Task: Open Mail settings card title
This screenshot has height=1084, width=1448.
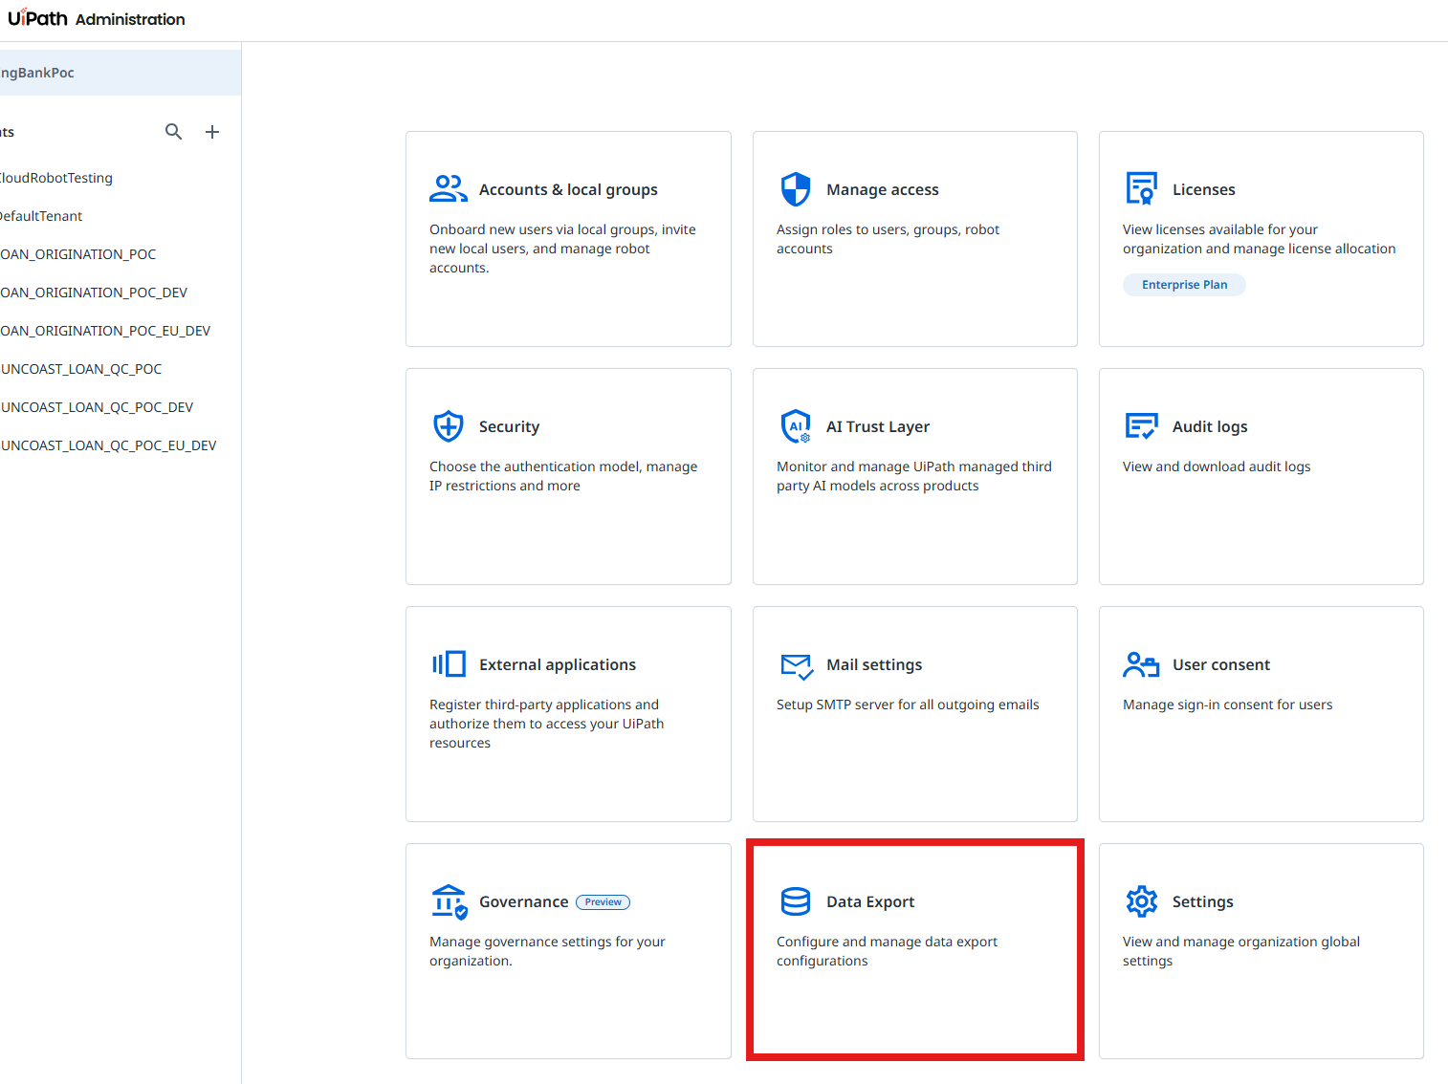Action: coord(874,664)
